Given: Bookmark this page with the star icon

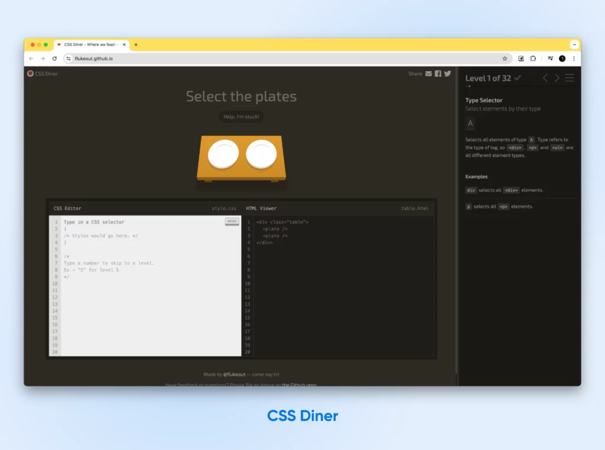Looking at the screenshot, I should pyautogui.click(x=505, y=59).
